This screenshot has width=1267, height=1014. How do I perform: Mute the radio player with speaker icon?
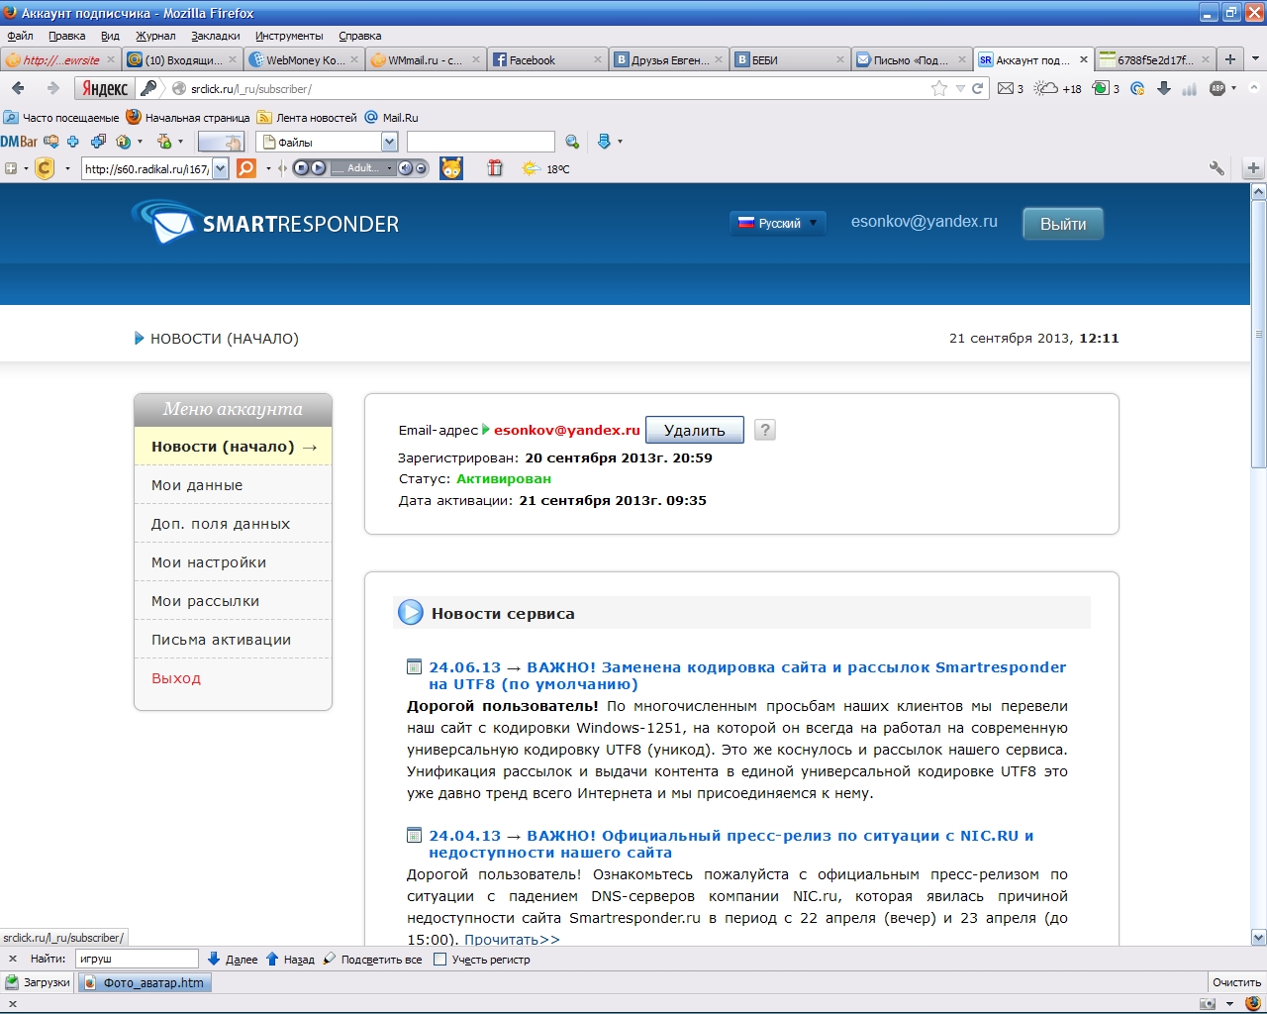(406, 168)
